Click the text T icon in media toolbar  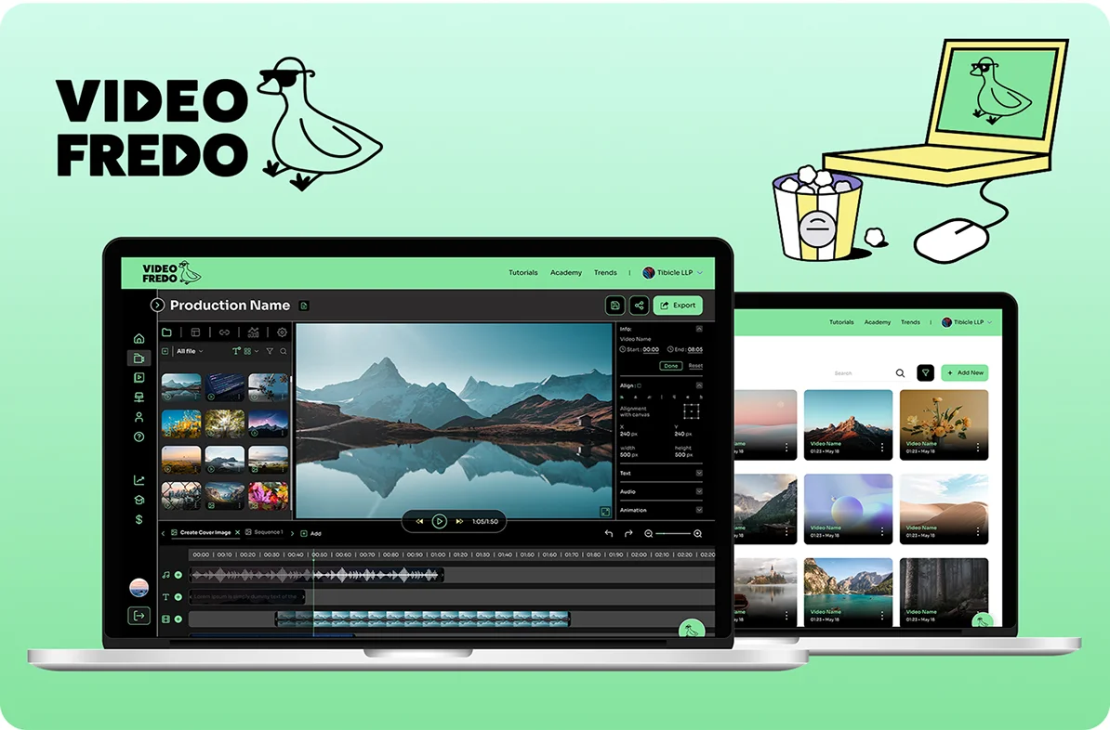[x=236, y=352]
